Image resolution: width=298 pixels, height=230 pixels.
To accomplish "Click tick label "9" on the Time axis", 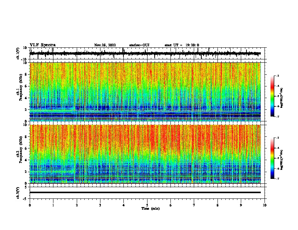I will tap(241, 205).
